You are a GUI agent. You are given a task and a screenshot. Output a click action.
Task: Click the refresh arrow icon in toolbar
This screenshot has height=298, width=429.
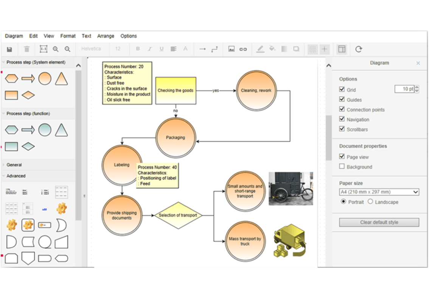(x=359, y=49)
